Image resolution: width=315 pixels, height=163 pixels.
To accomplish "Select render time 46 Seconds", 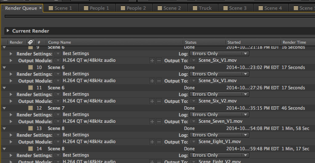I will (x=293, y=108).
